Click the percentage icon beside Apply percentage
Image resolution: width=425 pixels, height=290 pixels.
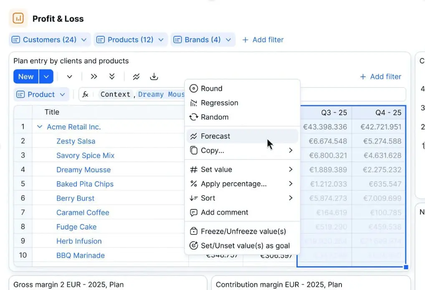[x=193, y=183]
